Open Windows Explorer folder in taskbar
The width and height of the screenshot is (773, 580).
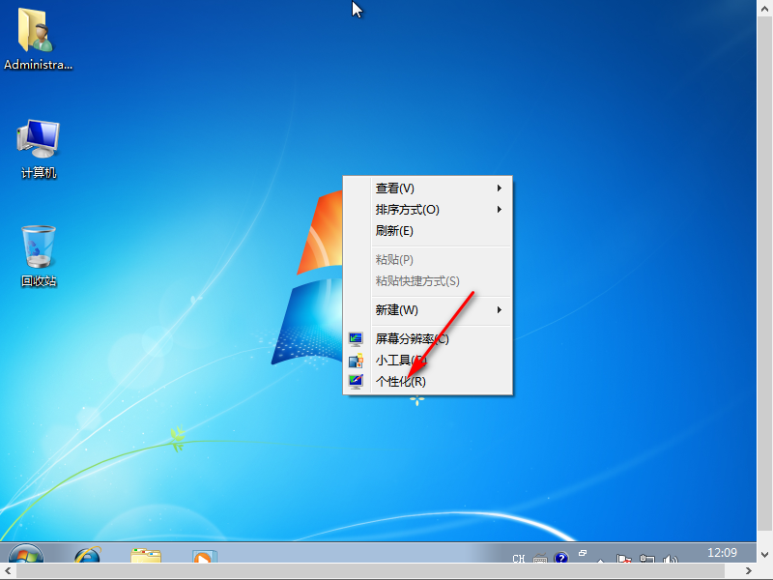pos(146,557)
